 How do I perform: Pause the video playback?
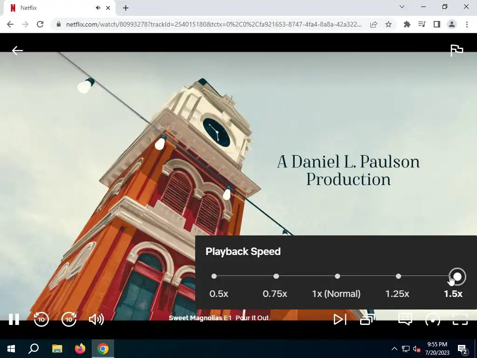pos(14,319)
